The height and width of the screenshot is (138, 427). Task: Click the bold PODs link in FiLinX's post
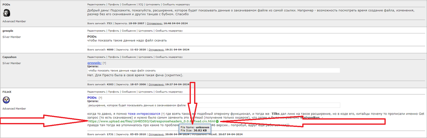pyautogui.click(x=92, y=97)
